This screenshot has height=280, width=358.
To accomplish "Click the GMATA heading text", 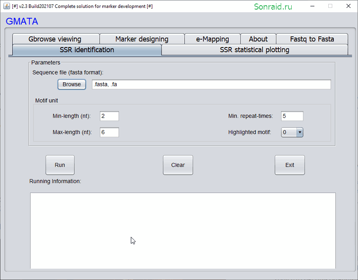I will [x=22, y=21].
